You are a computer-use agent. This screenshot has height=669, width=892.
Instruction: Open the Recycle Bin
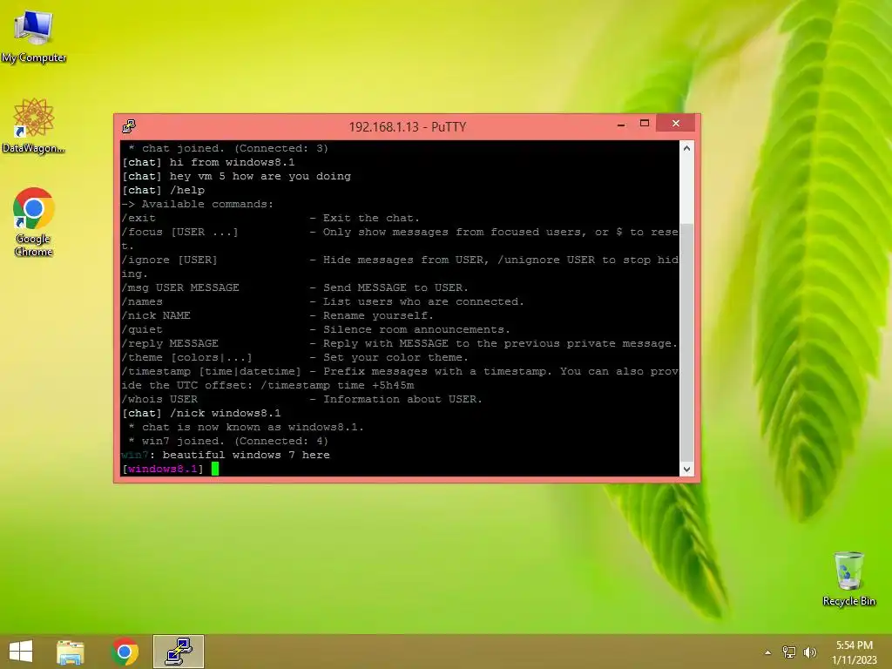pos(848,579)
